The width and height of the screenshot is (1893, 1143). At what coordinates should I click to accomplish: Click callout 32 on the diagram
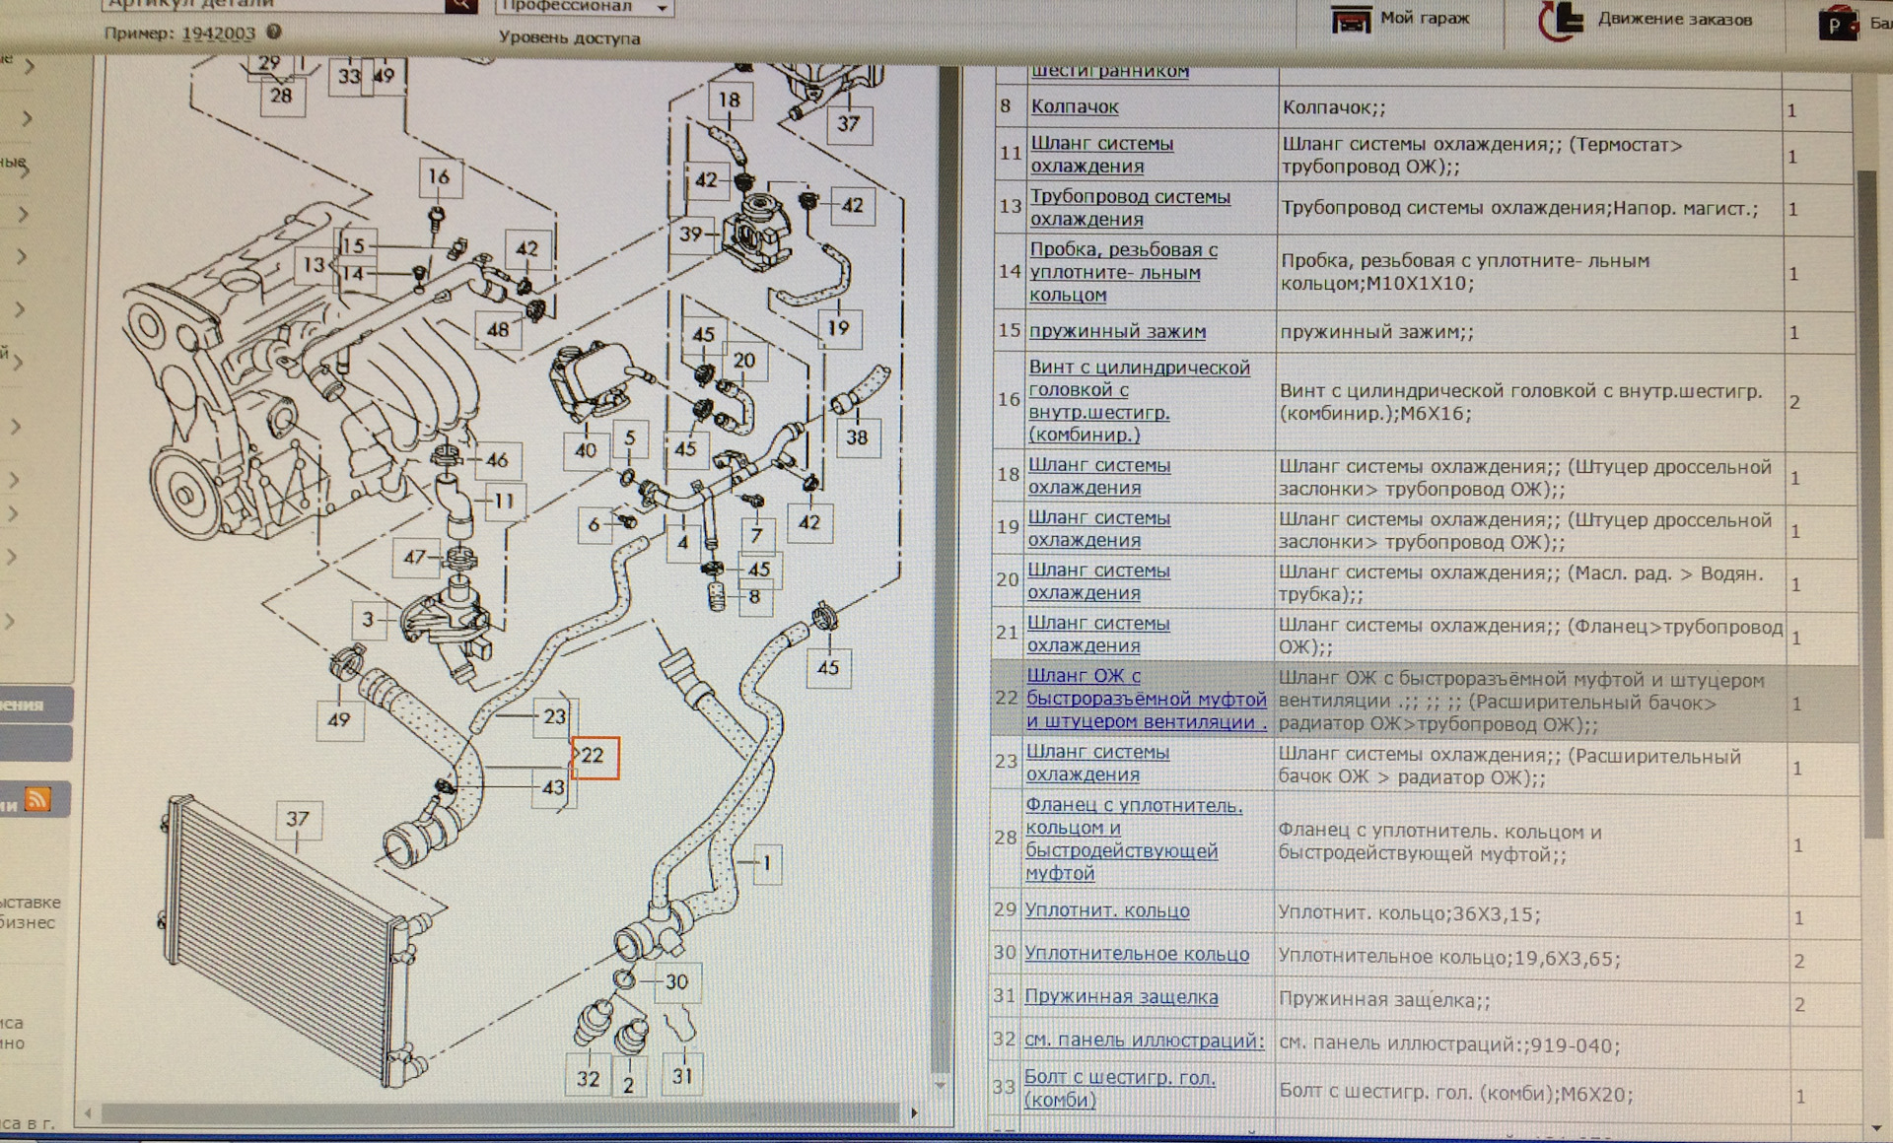(x=588, y=1078)
